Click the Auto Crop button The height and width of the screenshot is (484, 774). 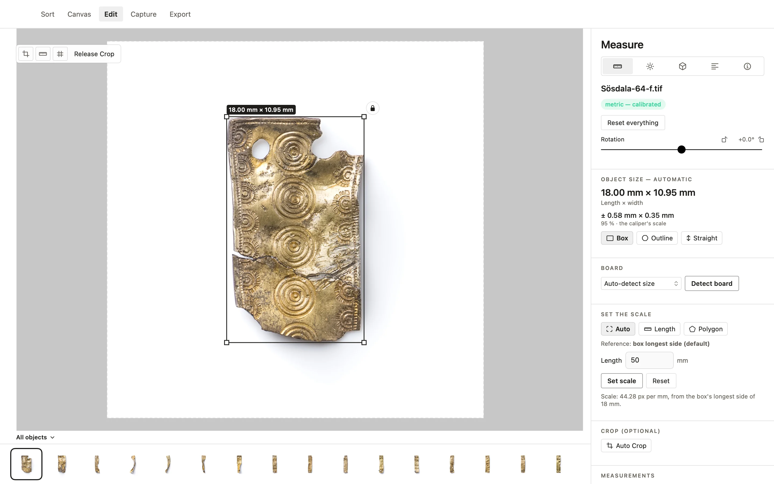pos(626,446)
